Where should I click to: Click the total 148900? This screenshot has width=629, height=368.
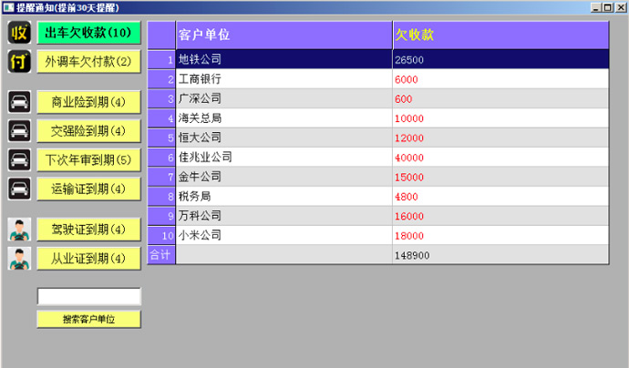(412, 255)
